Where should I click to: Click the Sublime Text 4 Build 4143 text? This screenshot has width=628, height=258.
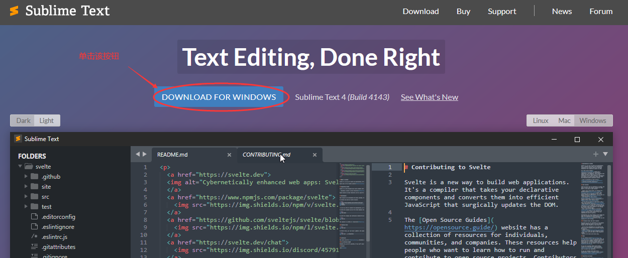click(342, 97)
